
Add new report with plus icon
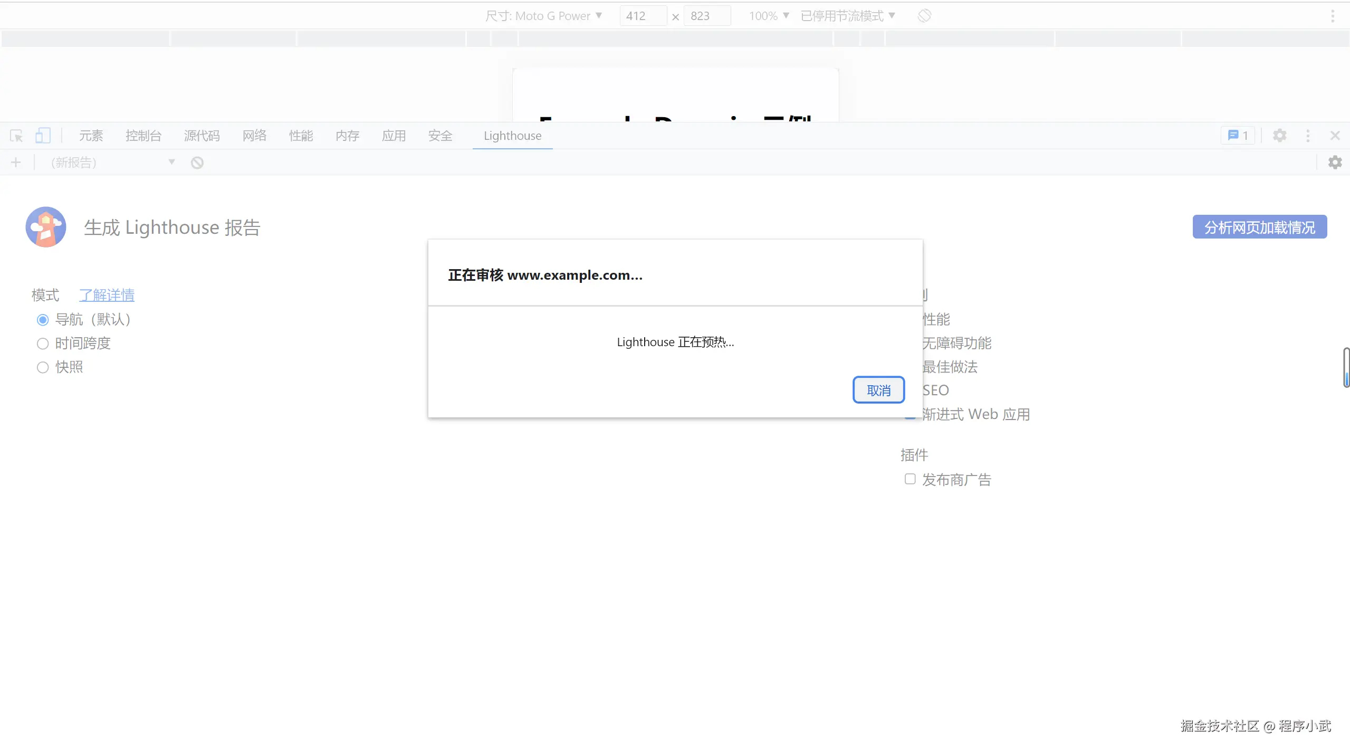pos(16,163)
